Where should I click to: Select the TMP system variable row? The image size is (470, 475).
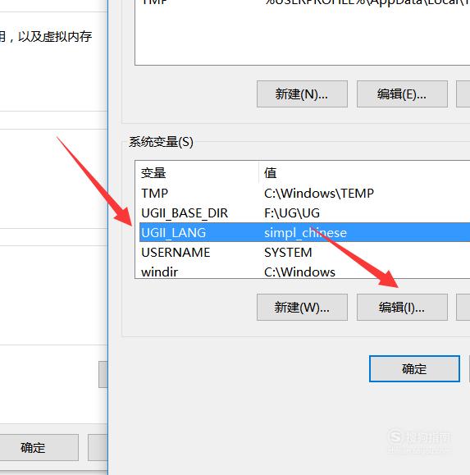pos(304,194)
